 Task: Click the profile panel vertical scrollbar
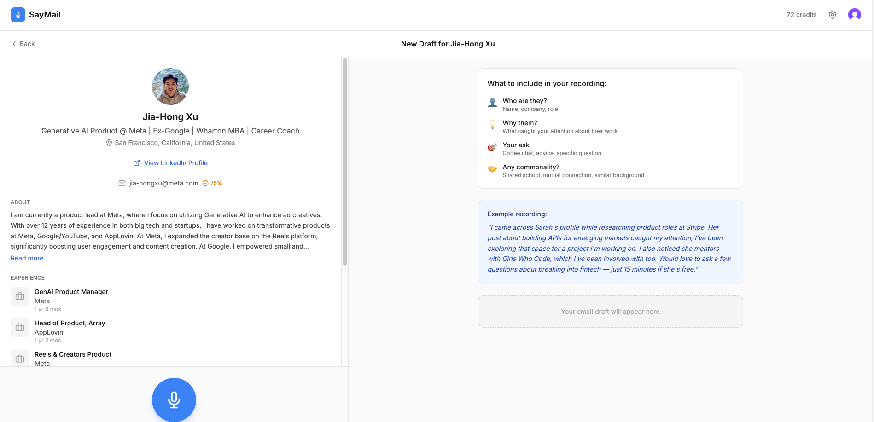(x=345, y=161)
